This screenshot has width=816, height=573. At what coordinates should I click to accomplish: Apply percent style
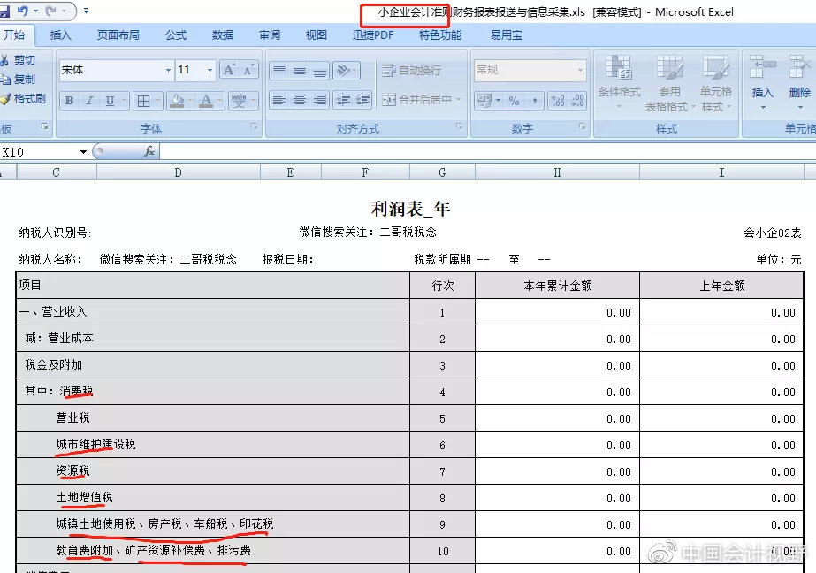coord(515,101)
